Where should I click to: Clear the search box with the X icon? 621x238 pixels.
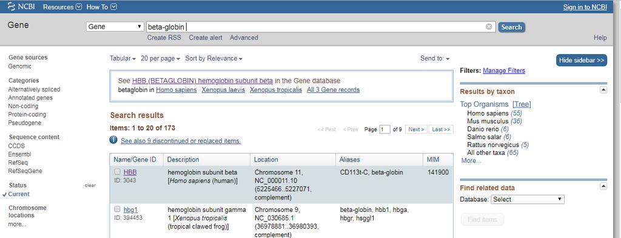tap(489, 27)
